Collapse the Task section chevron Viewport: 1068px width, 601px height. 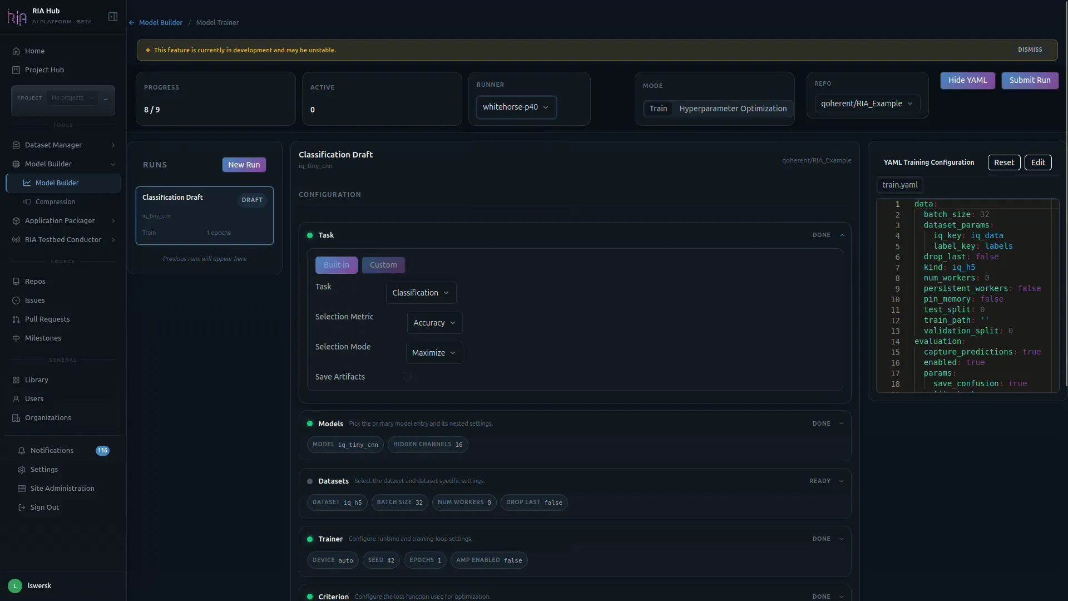[842, 235]
